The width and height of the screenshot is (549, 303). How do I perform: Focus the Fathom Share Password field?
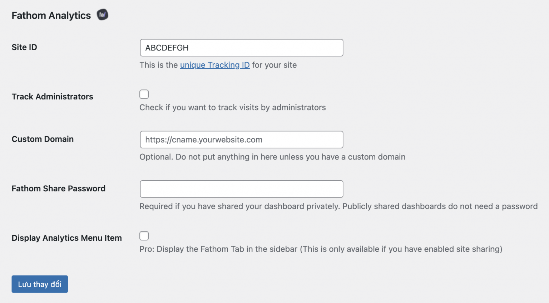(x=241, y=189)
